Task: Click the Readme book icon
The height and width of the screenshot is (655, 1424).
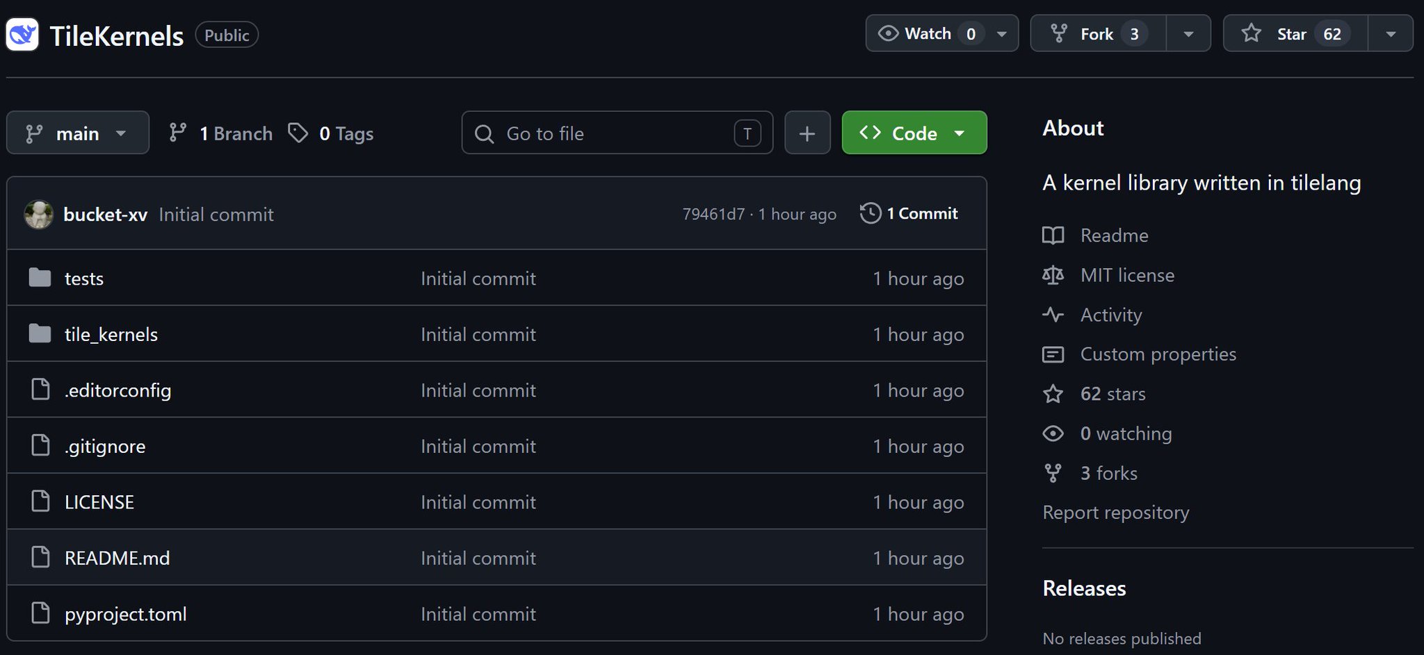Action: [1053, 235]
